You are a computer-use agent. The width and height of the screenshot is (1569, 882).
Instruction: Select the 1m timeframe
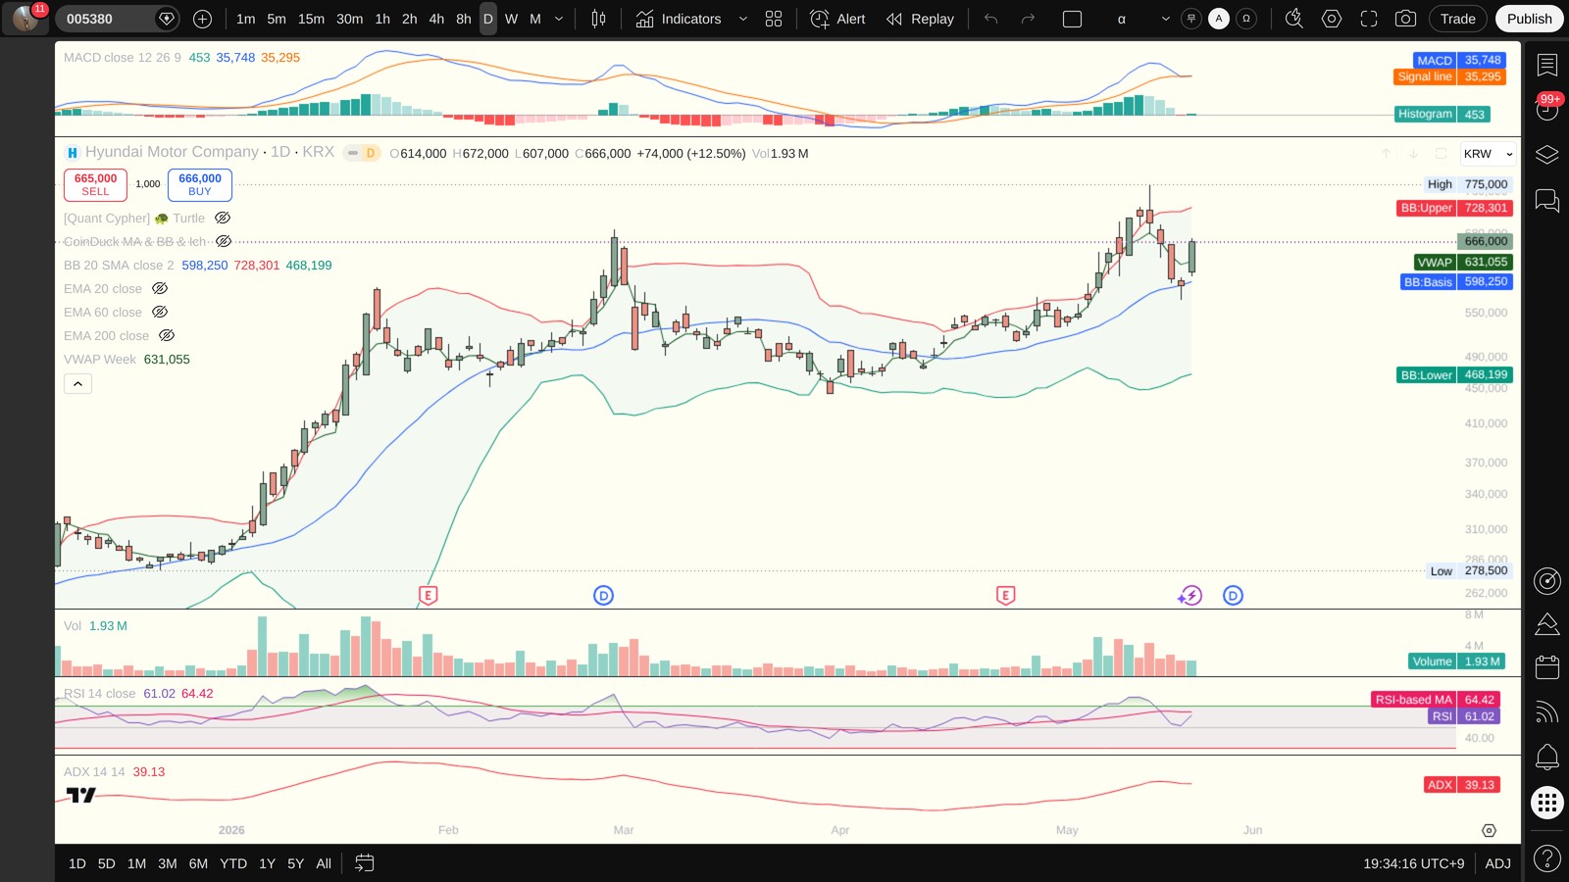coord(245,19)
